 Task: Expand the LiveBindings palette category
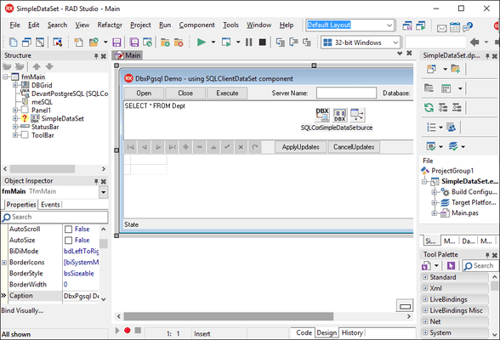click(425, 299)
